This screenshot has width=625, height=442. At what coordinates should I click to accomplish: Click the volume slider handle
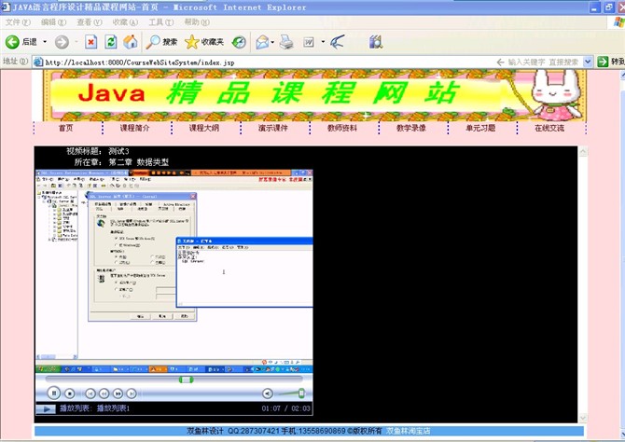pyautogui.click(x=301, y=394)
